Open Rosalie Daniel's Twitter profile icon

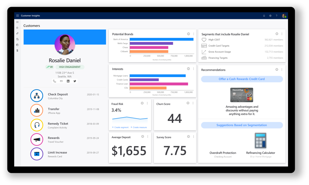[75, 81]
